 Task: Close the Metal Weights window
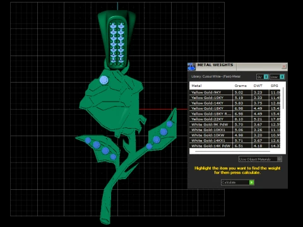284,66
